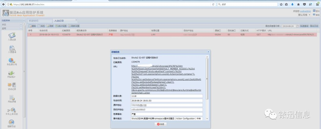Close the 入侵记录 tab
The width and height of the screenshot is (321, 129).
(x=76, y=20)
